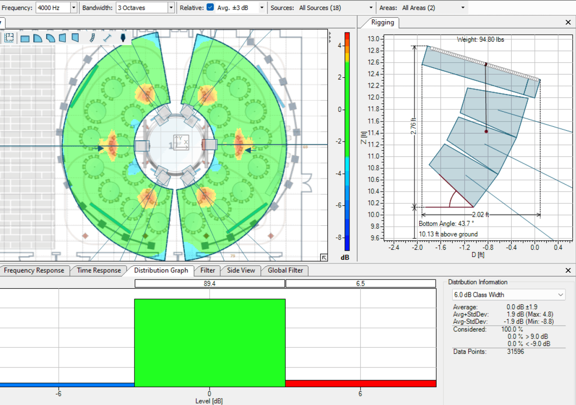Image resolution: width=576 pixels, height=405 pixels.
Task: Select the rectangular audience area tool
Action: click(x=25, y=38)
